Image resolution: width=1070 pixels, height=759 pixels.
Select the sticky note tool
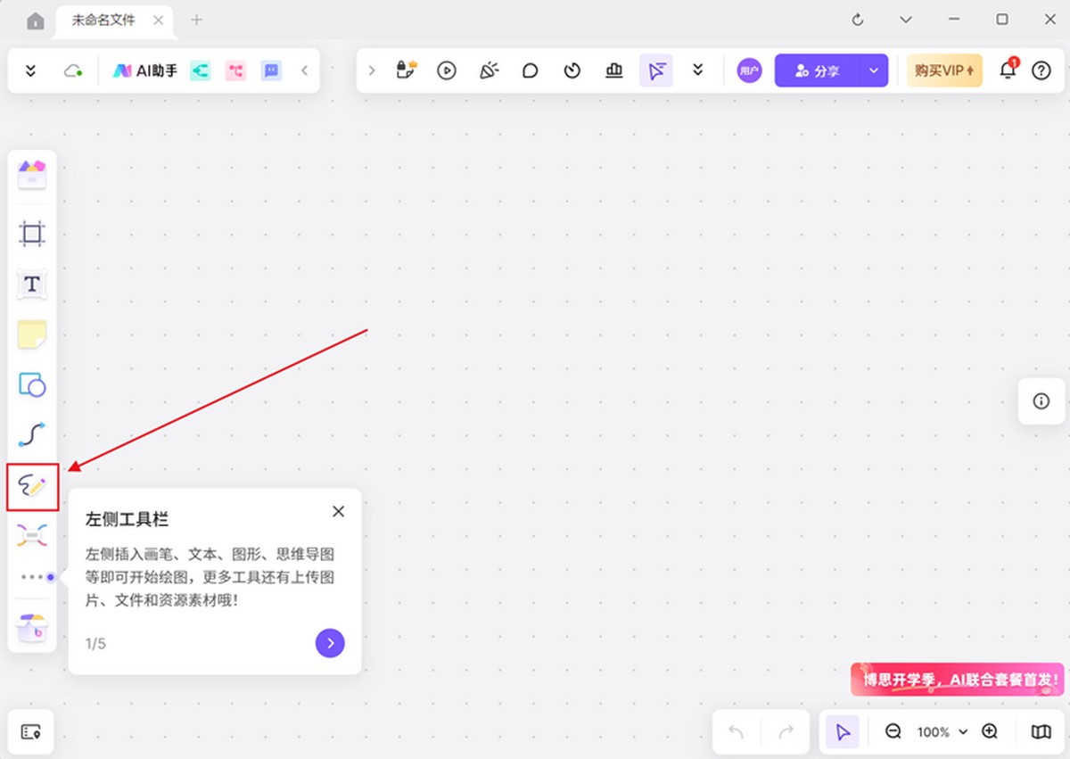(x=32, y=335)
